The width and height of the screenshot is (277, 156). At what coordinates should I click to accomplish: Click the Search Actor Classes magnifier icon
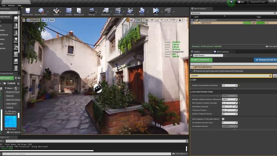click(18, 13)
